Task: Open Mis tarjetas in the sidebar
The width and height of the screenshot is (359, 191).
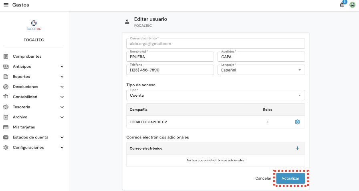Action: pos(24,127)
